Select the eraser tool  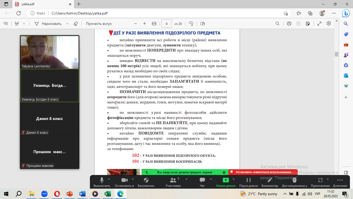point(76,24)
